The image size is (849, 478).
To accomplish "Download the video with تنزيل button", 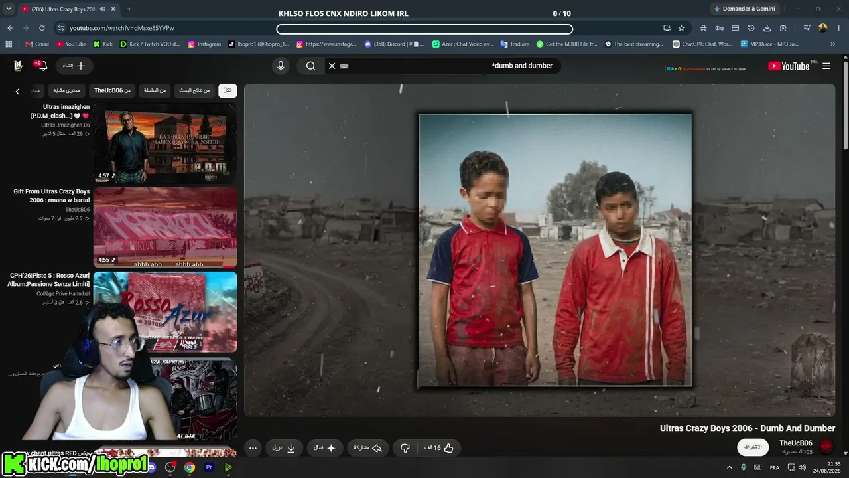I will tap(284, 448).
